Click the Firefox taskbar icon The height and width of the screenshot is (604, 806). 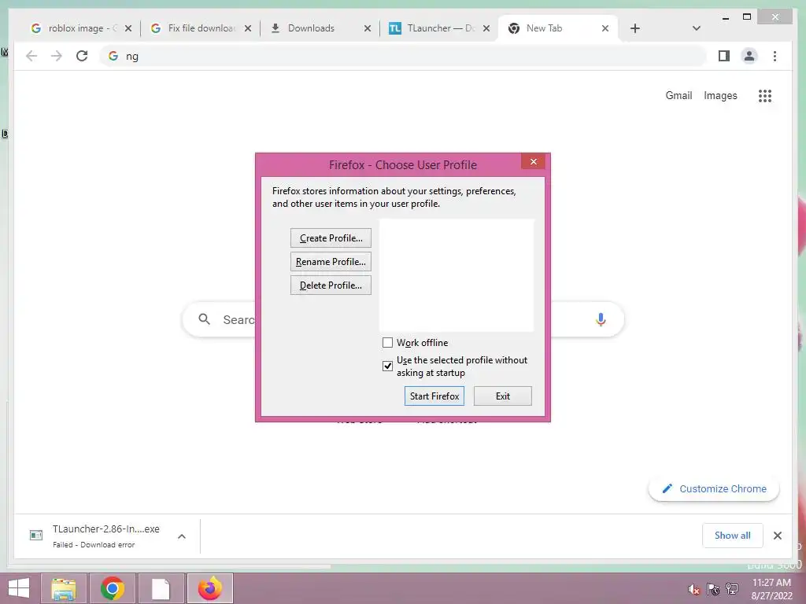click(x=209, y=588)
